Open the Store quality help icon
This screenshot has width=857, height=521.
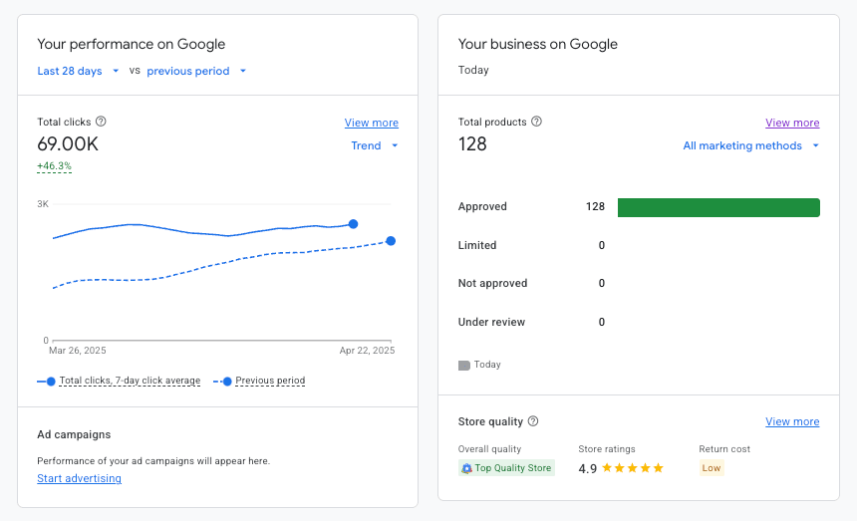point(533,421)
